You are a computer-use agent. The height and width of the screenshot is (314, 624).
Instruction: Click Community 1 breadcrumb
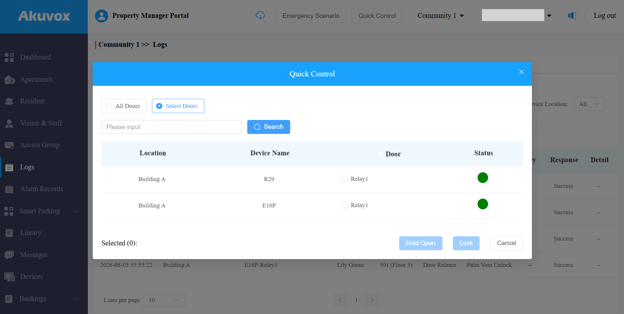[x=119, y=45]
